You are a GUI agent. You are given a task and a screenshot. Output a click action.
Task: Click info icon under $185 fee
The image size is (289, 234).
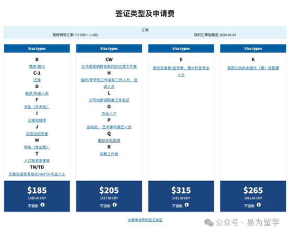43,205
